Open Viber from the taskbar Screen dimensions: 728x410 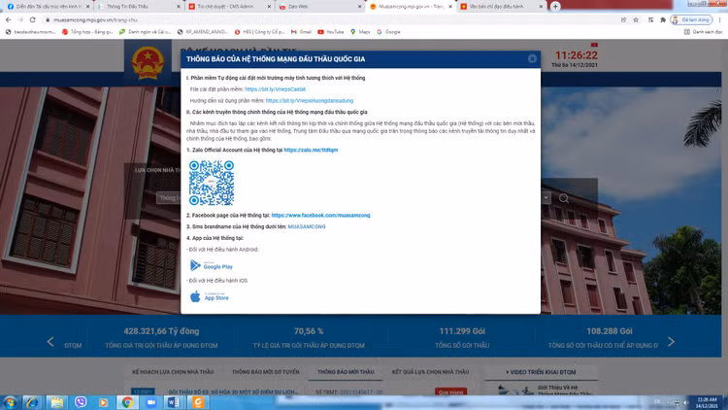(x=81, y=402)
